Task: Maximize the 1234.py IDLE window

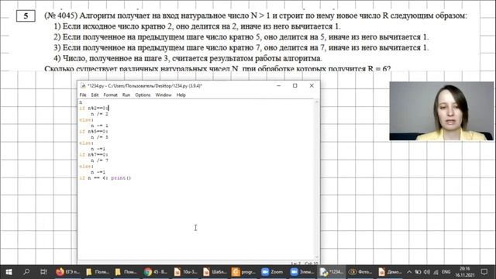Action: coord(294,86)
